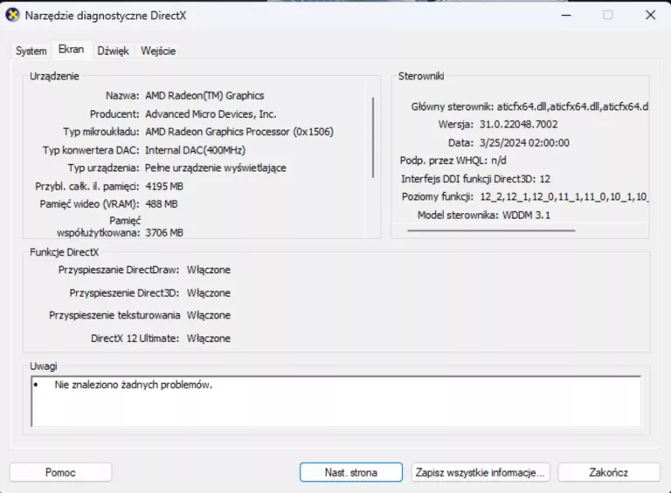Click the Producent label
The width and height of the screenshot is (671, 493).
pos(114,114)
